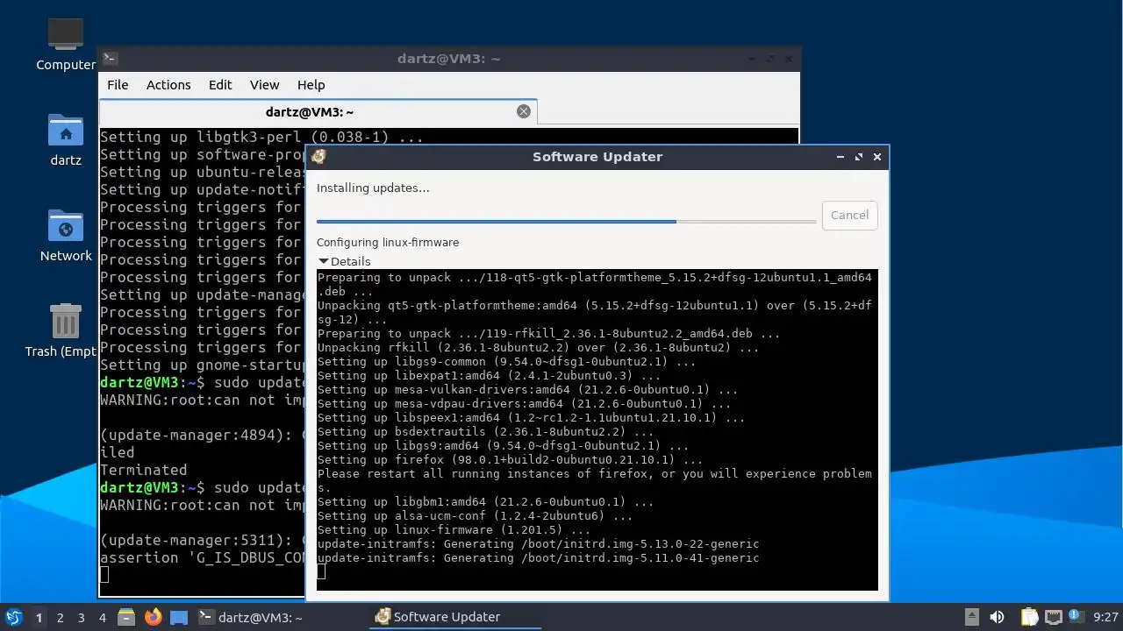1123x631 pixels.
Task: Minimize the Software Updater window
Action: tap(840, 157)
